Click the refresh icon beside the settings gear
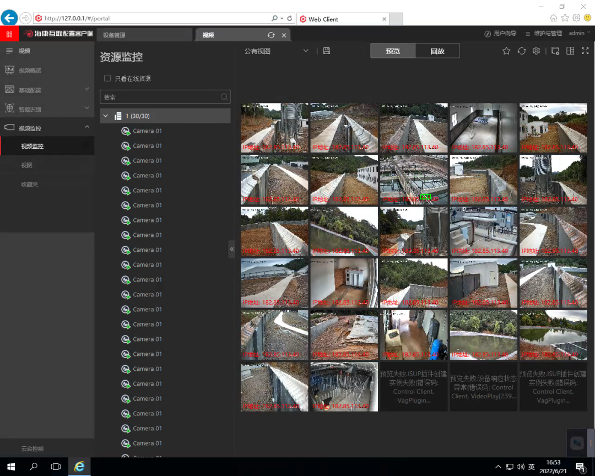595x476 pixels. click(521, 51)
